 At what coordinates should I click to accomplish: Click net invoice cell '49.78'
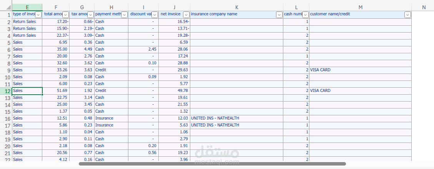pos(175,90)
